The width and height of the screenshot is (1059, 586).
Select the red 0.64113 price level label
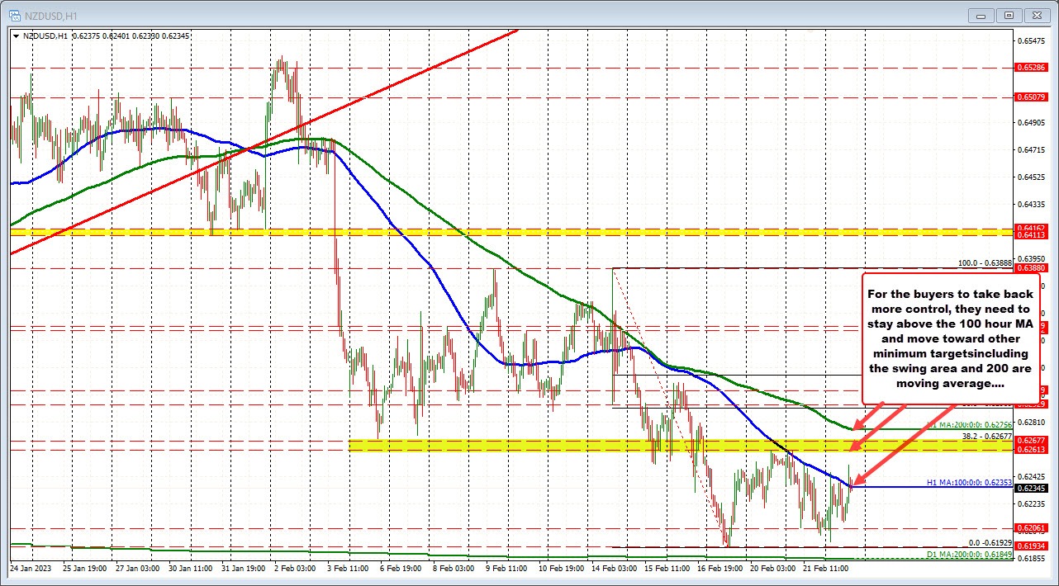(1030, 235)
